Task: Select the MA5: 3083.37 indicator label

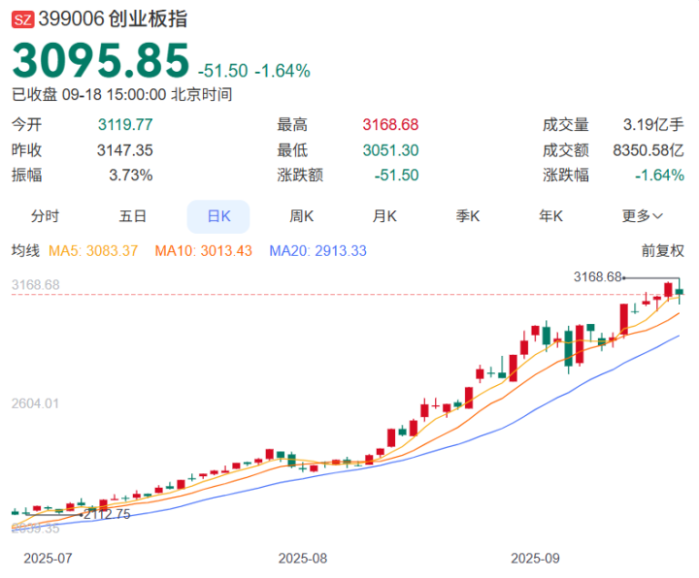Action: (x=93, y=251)
